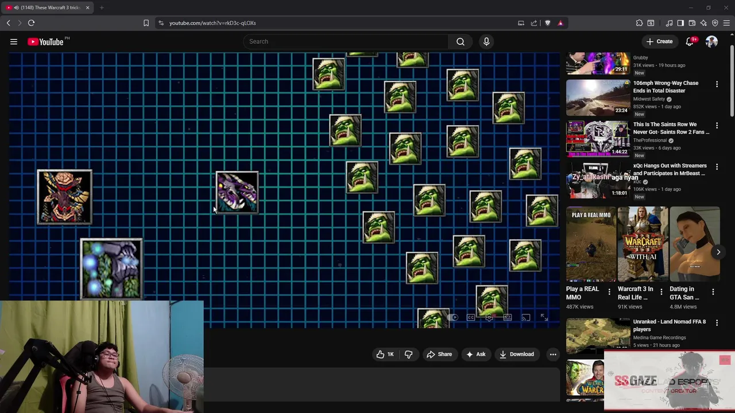The image size is (735, 413).
Task: Open Leo AI sparkle icon
Action: (703, 23)
